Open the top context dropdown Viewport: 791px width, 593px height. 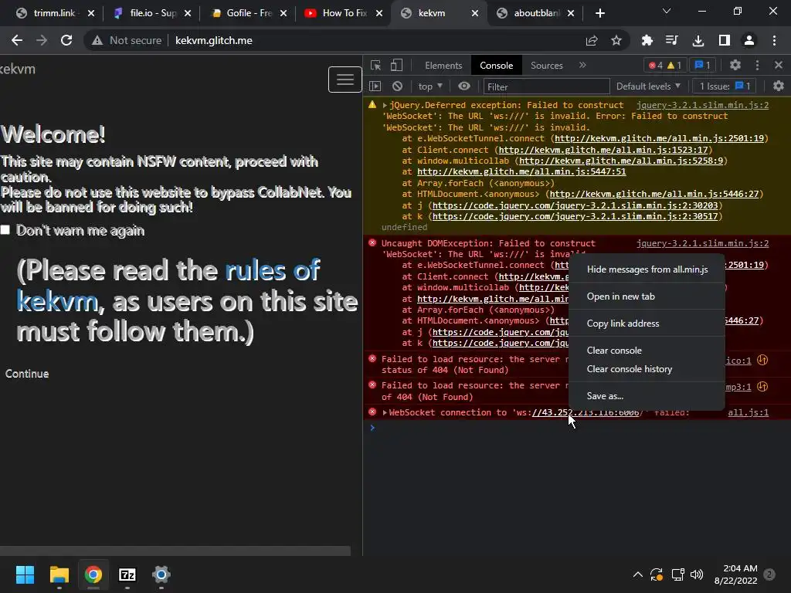(430, 86)
